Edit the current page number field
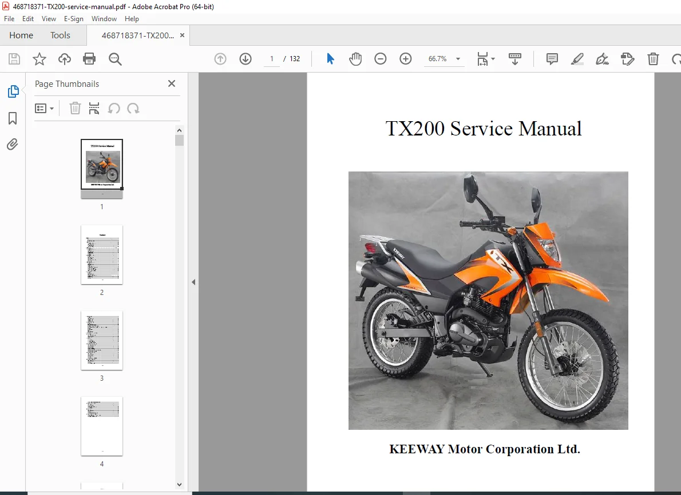 point(271,59)
